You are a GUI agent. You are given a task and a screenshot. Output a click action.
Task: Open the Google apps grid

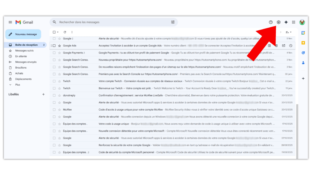tap(294, 22)
